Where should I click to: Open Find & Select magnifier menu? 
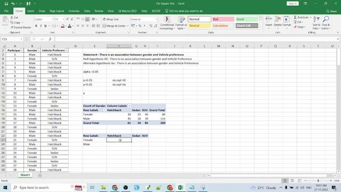326,22
